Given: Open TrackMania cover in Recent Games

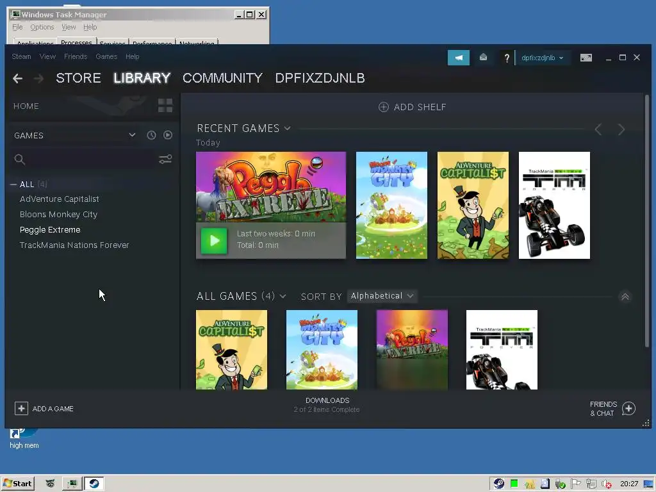Looking at the screenshot, I should point(554,206).
